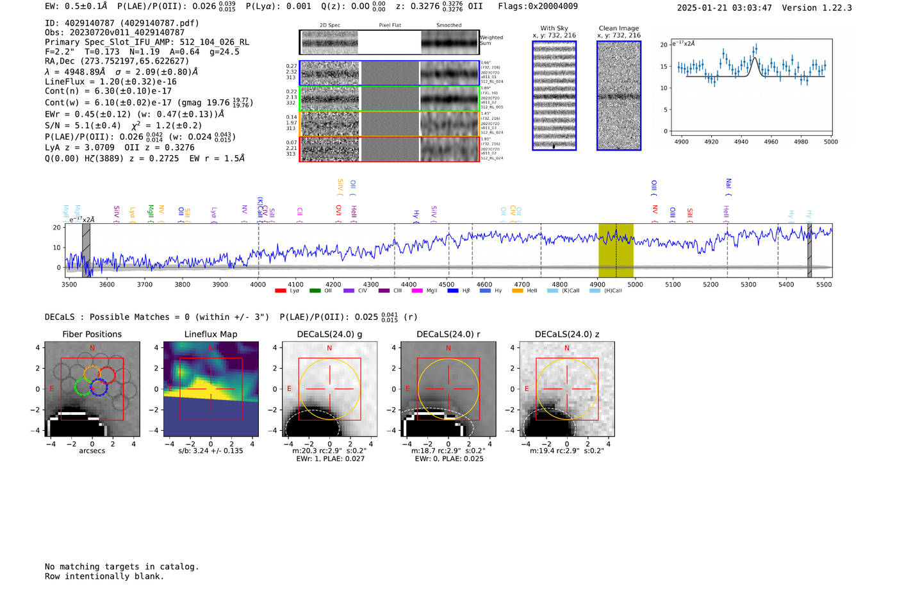This screenshot has width=897, height=611.
Task: Pick the orange HeII legend swatch
Action: coord(518,291)
